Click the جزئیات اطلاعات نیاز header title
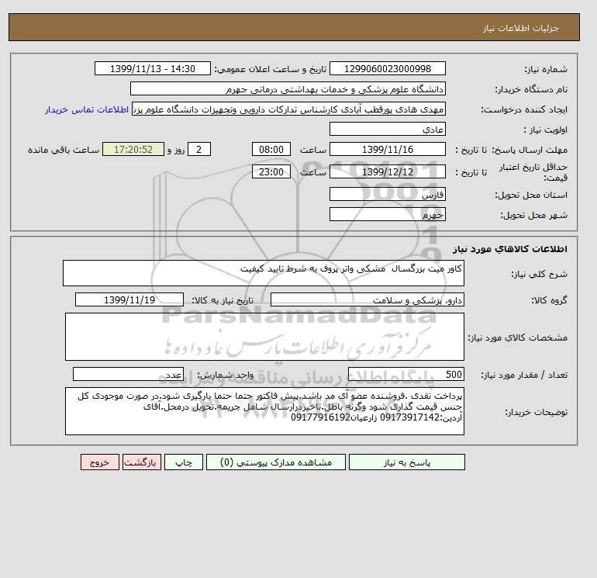597x578 pixels. click(521, 28)
